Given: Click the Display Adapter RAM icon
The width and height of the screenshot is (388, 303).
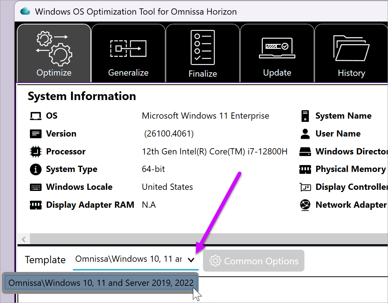Looking at the screenshot, I should (x=36, y=205).
